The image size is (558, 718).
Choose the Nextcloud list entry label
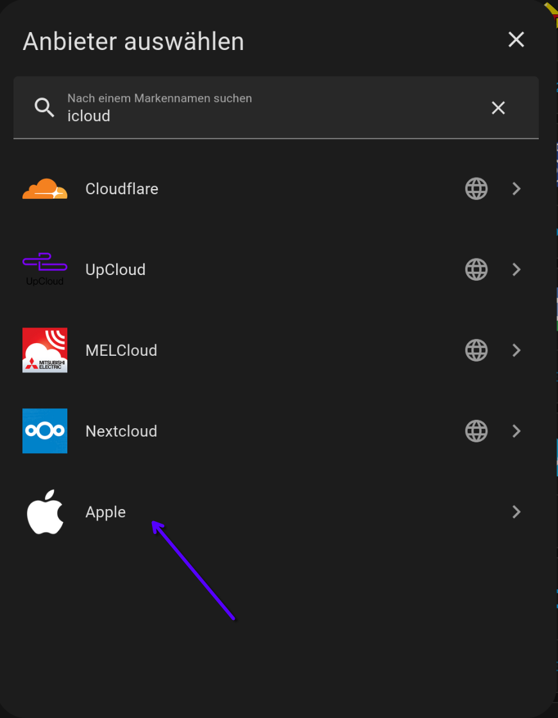click(121, 431)
